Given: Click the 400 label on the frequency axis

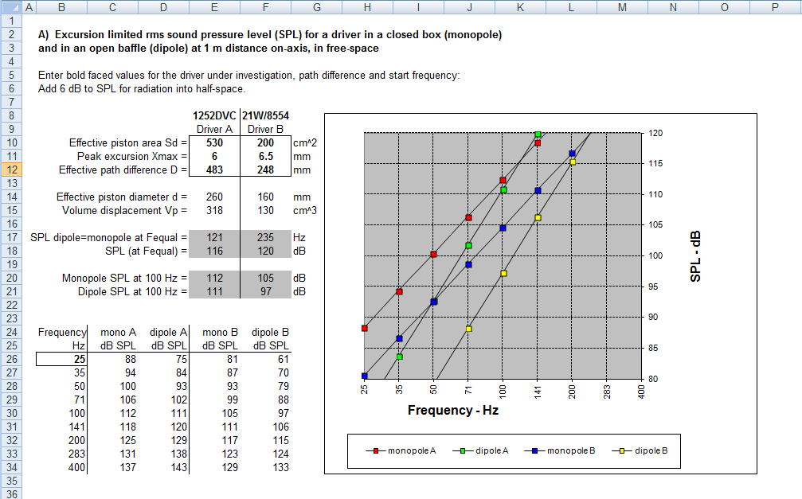Looking at the screenshot, I should 641,392.
